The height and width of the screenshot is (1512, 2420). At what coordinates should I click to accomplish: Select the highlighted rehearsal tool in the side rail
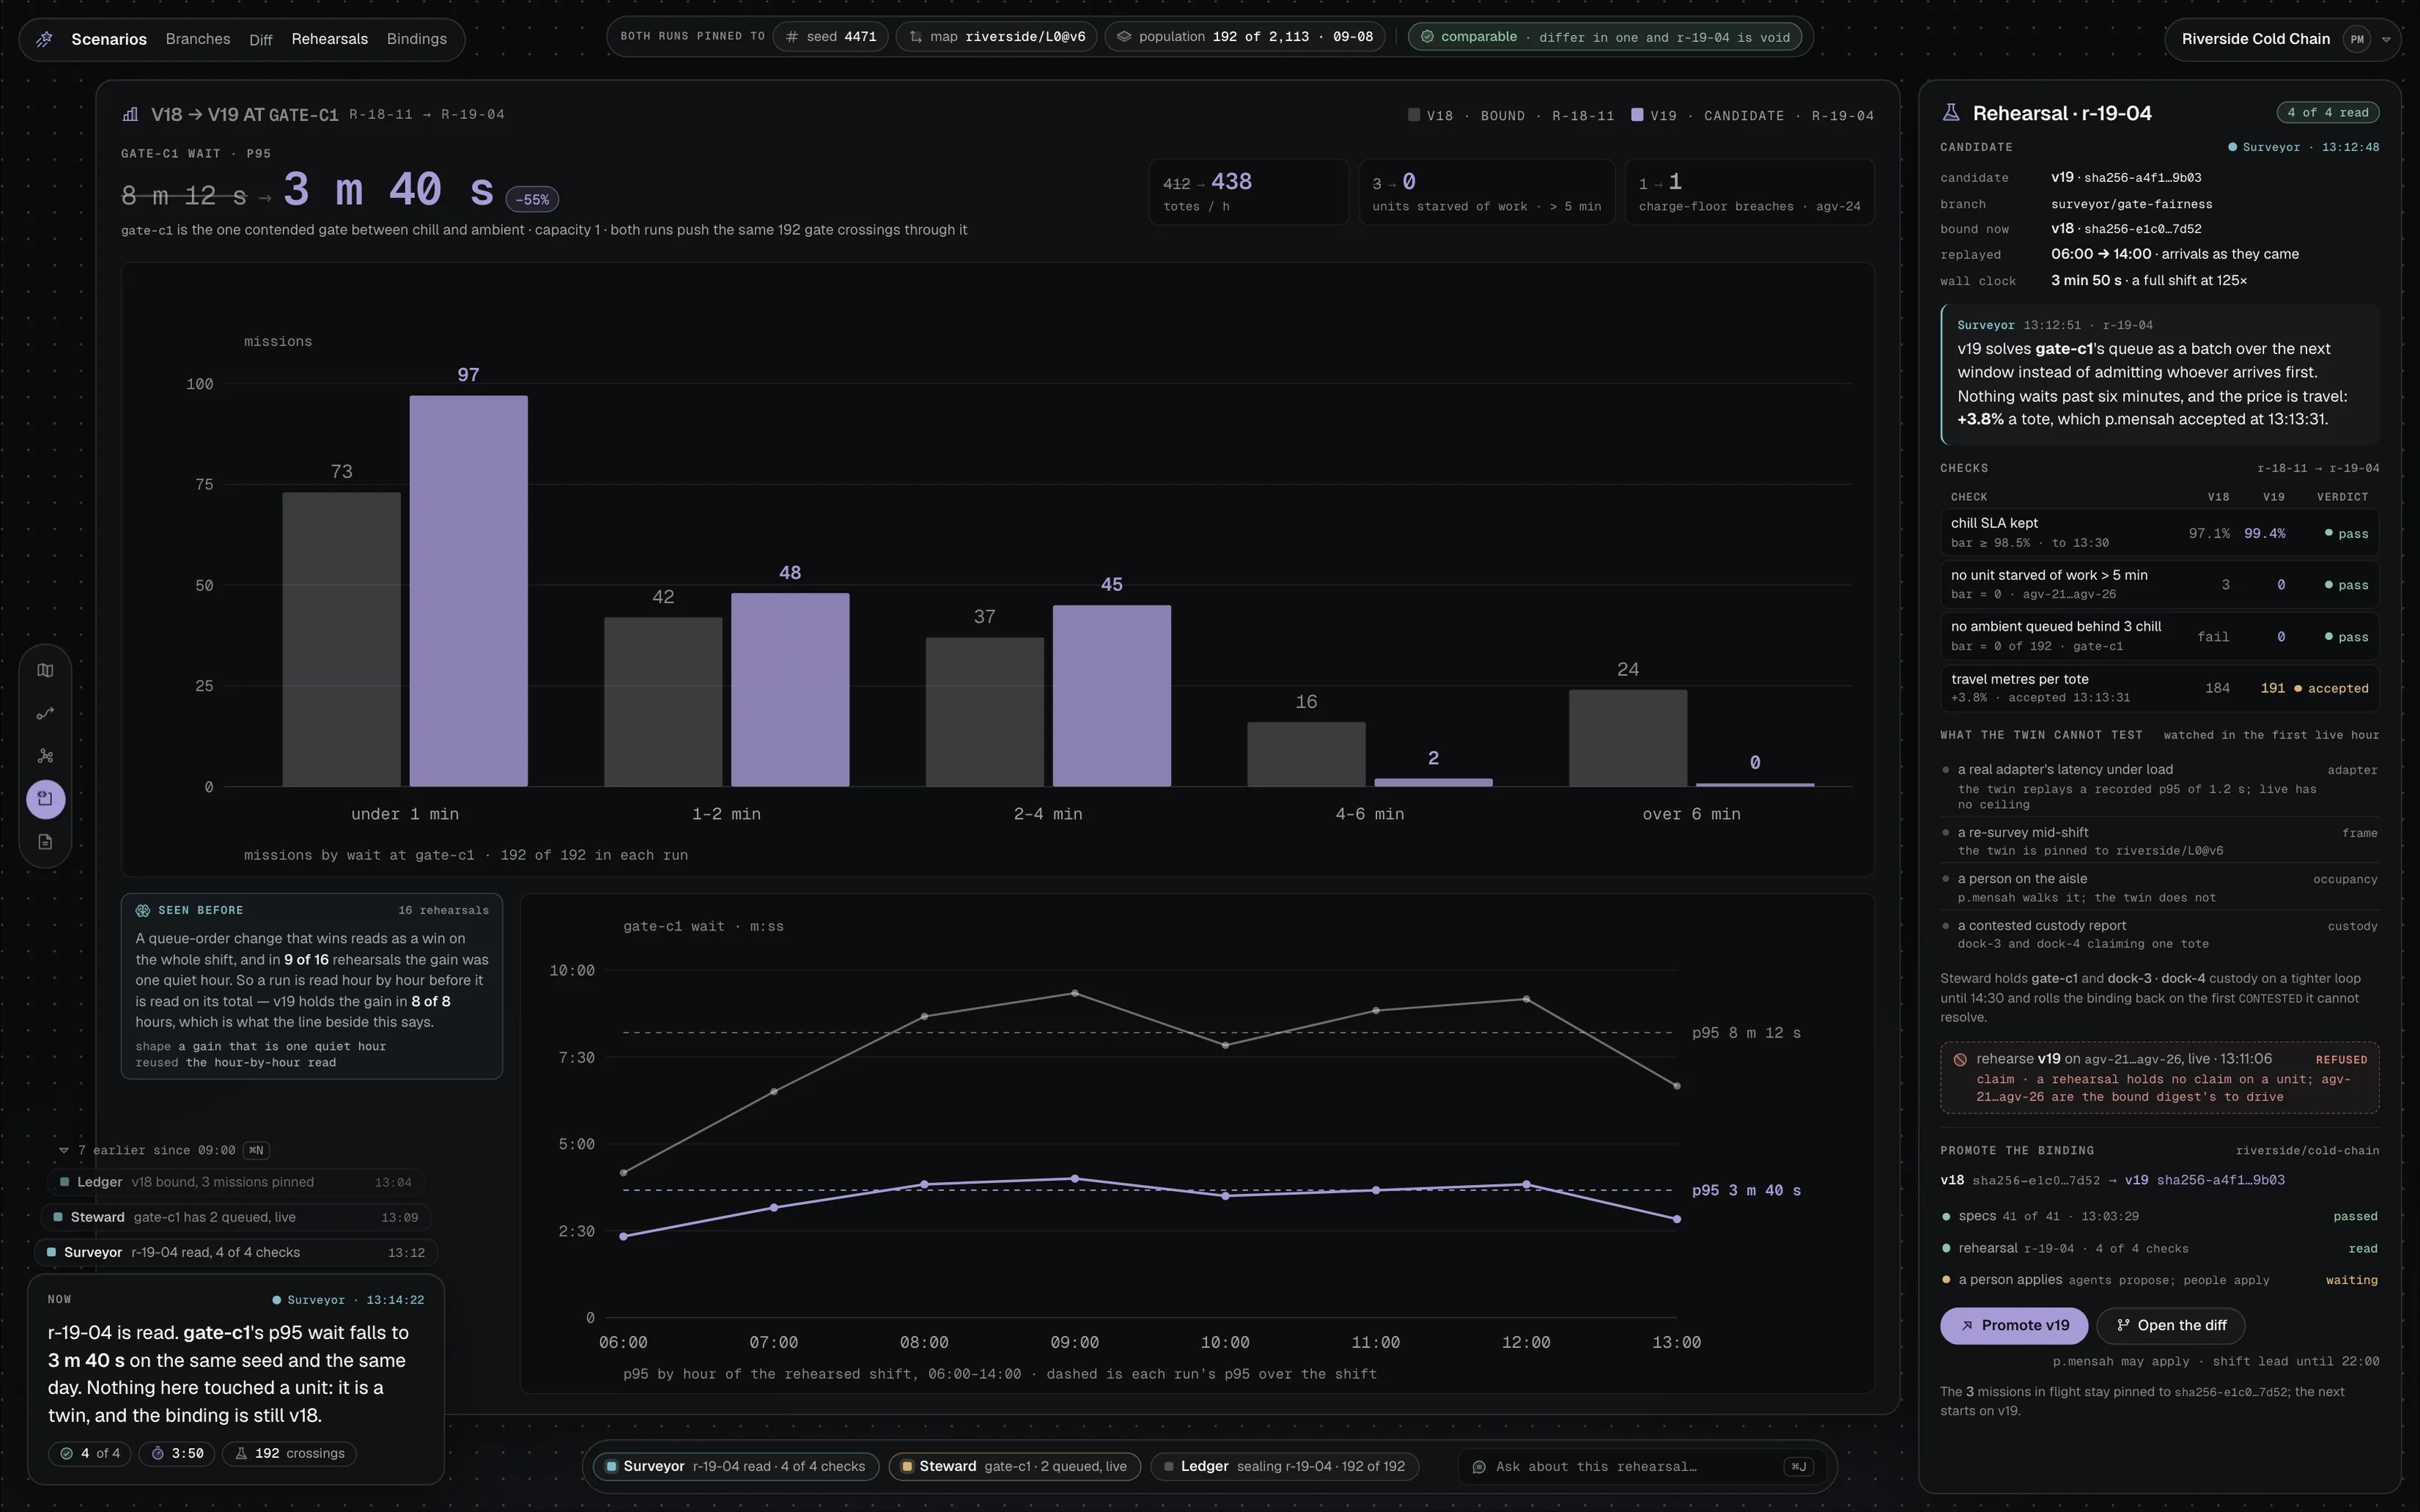coord(45,799)
